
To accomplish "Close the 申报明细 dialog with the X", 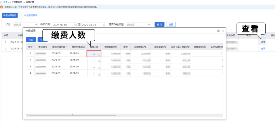I will [223, 31].
